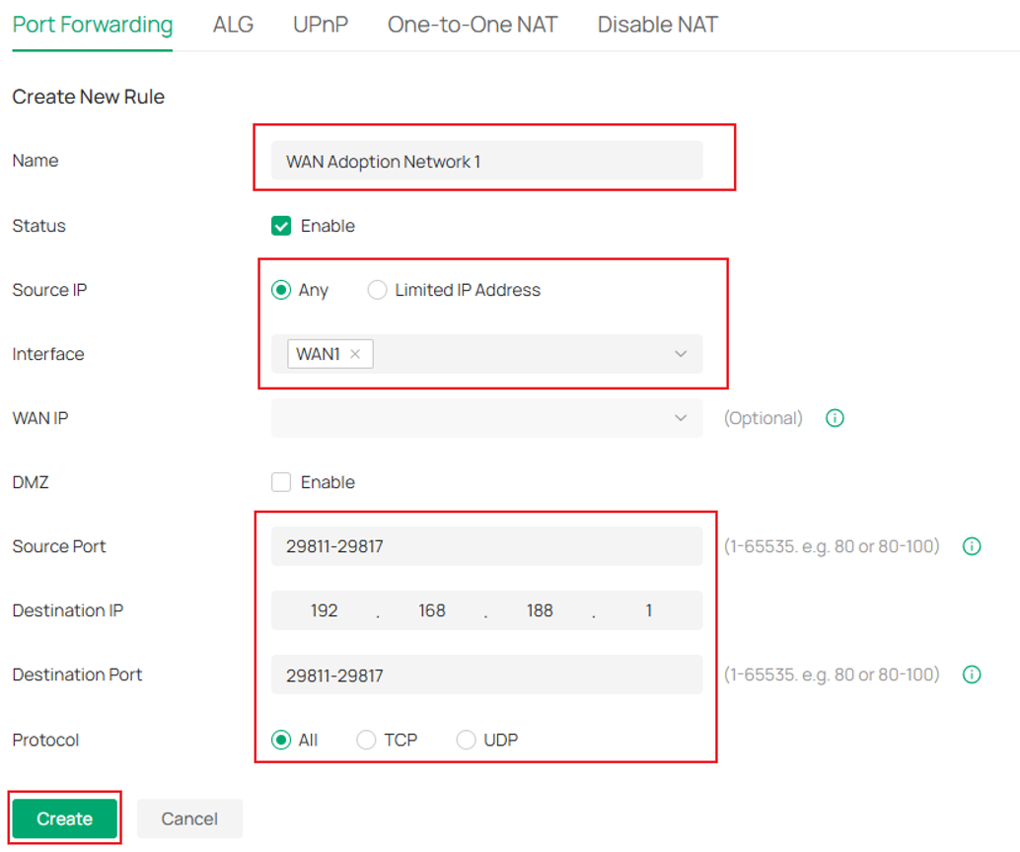The width and height of the screenshot is (1020, 852).
Task: Click the Source IP label
Action: click(49, 289)
